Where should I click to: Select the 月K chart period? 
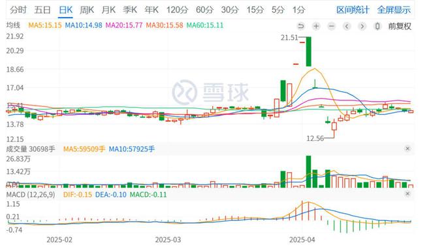(x=108, y=10)
